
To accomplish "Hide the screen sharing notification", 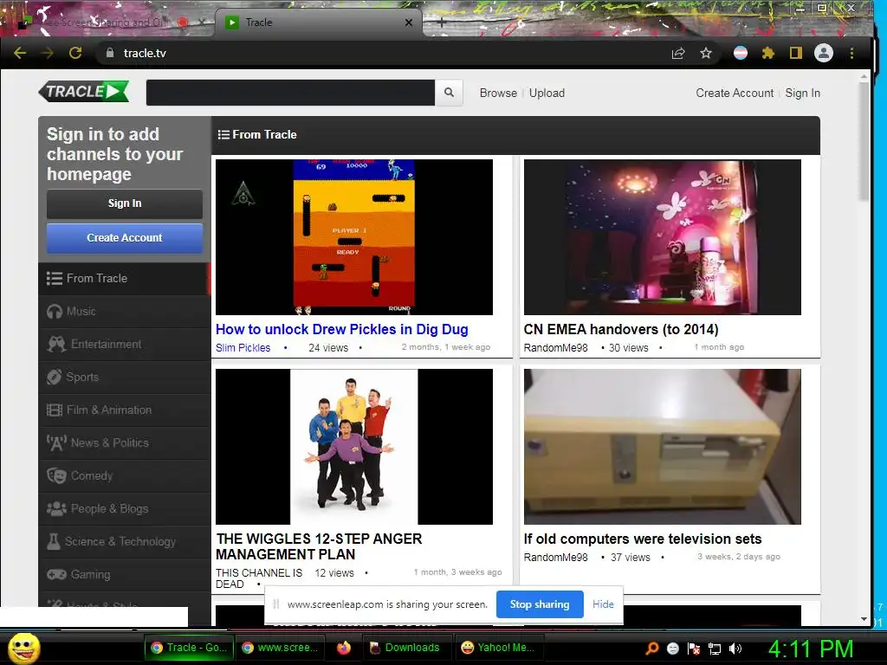I will click(603, 604).
